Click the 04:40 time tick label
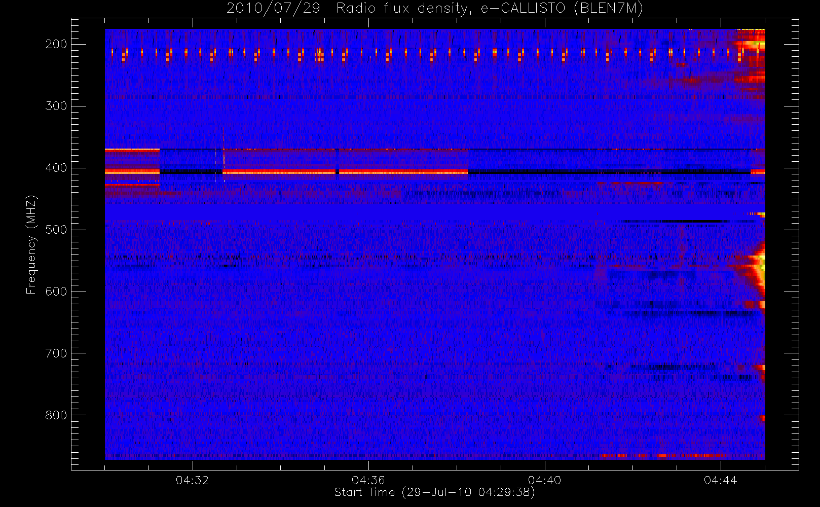Image resolution: width=820 pixels, height=507 pixels. (545, 480)
